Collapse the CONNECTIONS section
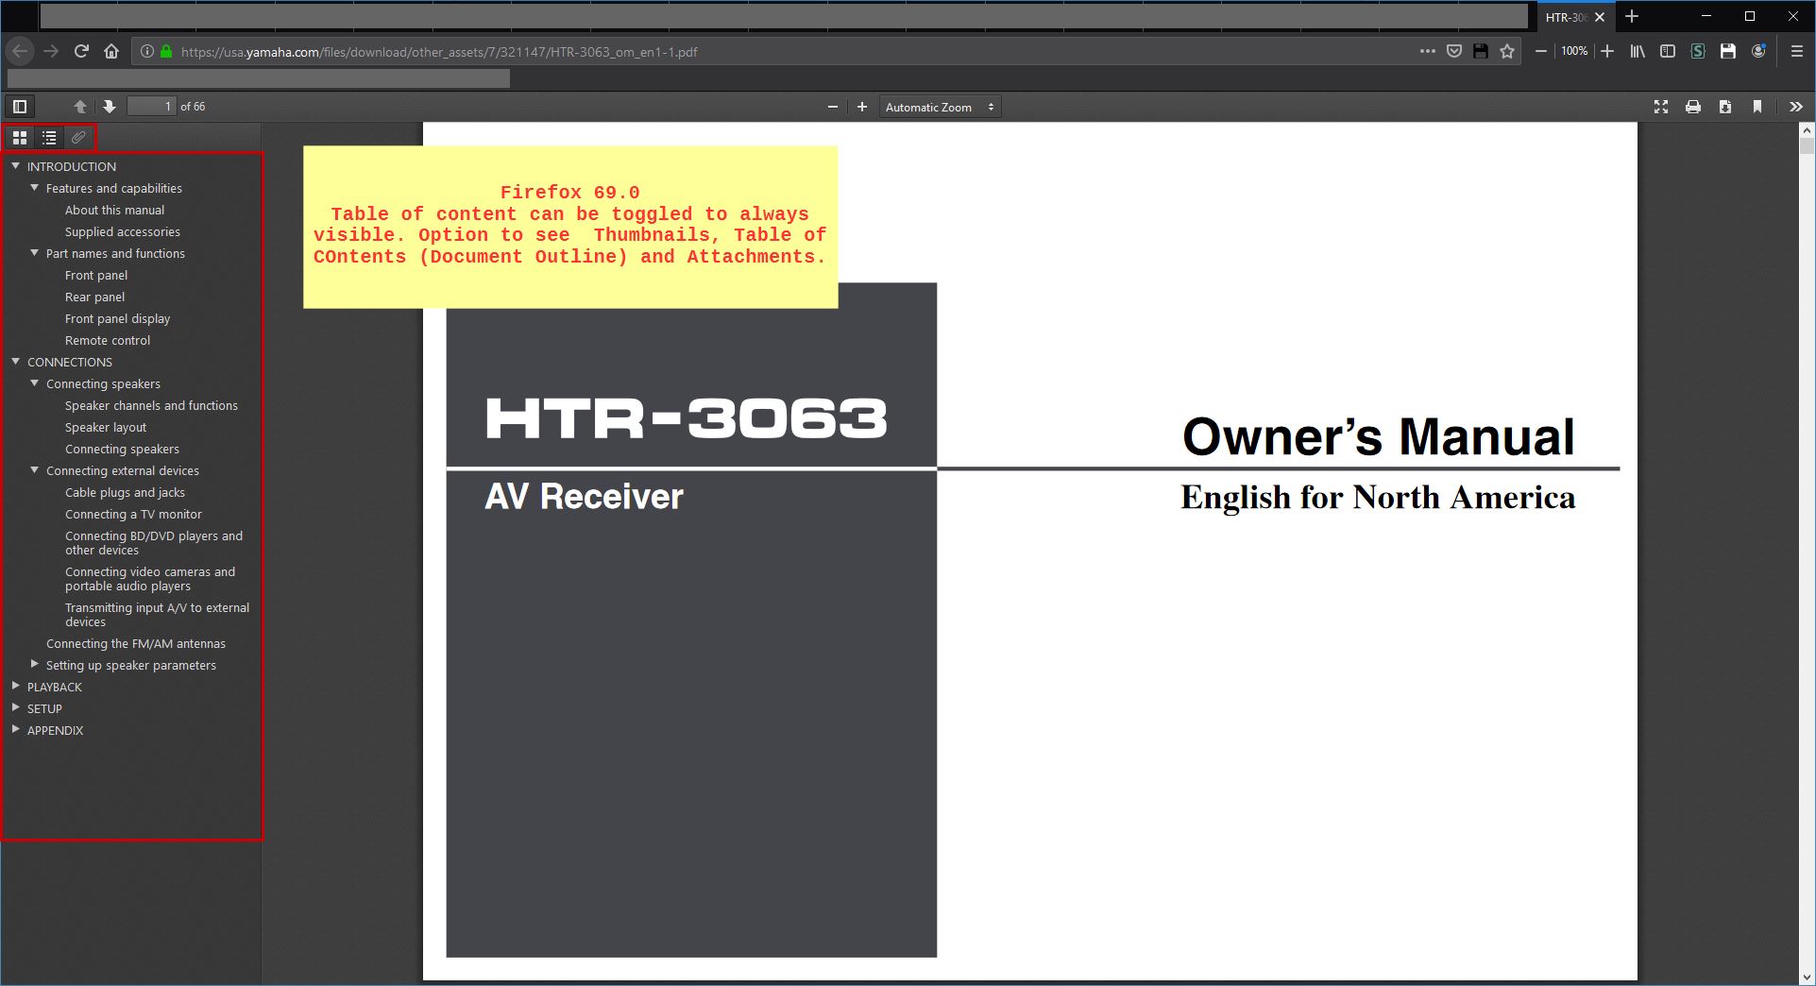The width and height of the screenshot is (1816, 986). coord(14,362)
